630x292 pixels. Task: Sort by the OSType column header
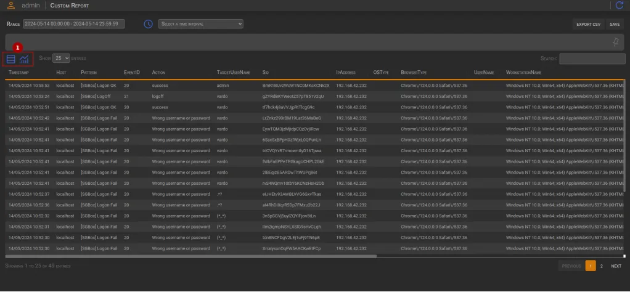pyautogui.click(x=381, y=73)
